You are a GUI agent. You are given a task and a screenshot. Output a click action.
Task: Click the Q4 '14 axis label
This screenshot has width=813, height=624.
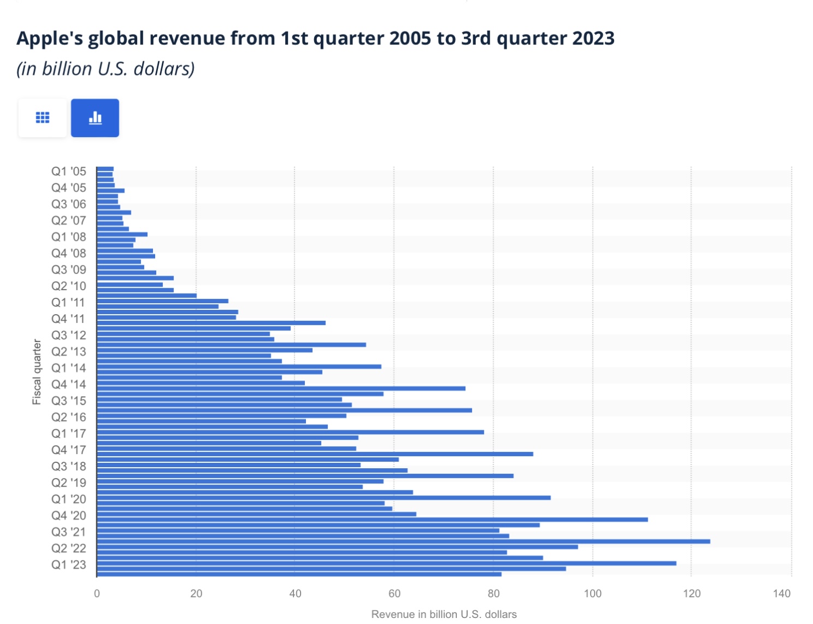69,384
